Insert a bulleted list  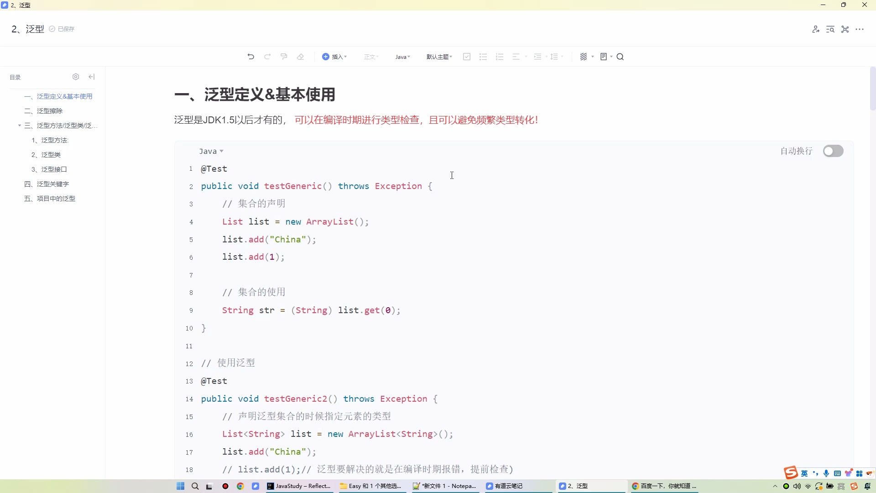point(483,56)
